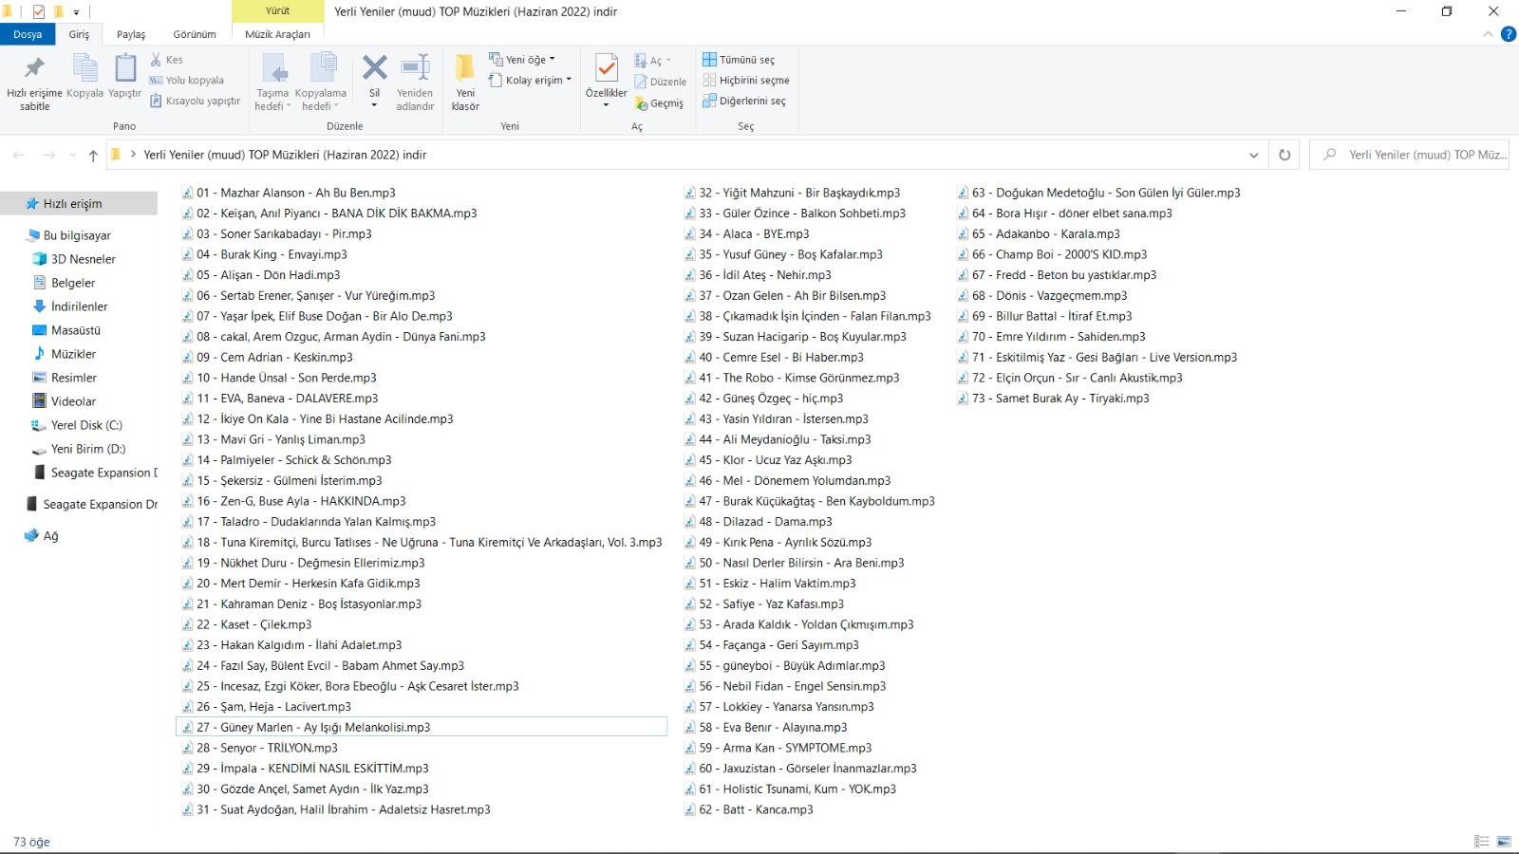Switch to Müzik Araçları tab
Image resolution: width=1519 pixels, height=854 pixels.
click(x=277, y=34)
